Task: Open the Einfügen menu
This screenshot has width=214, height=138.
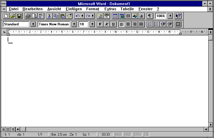Action: 74,9
